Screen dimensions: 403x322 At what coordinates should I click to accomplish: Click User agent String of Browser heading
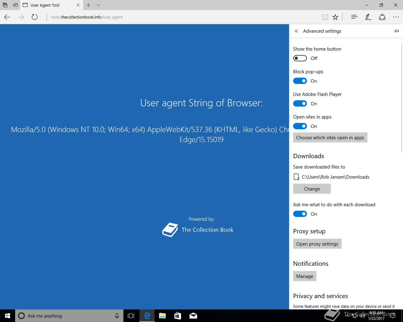[201, 103]
